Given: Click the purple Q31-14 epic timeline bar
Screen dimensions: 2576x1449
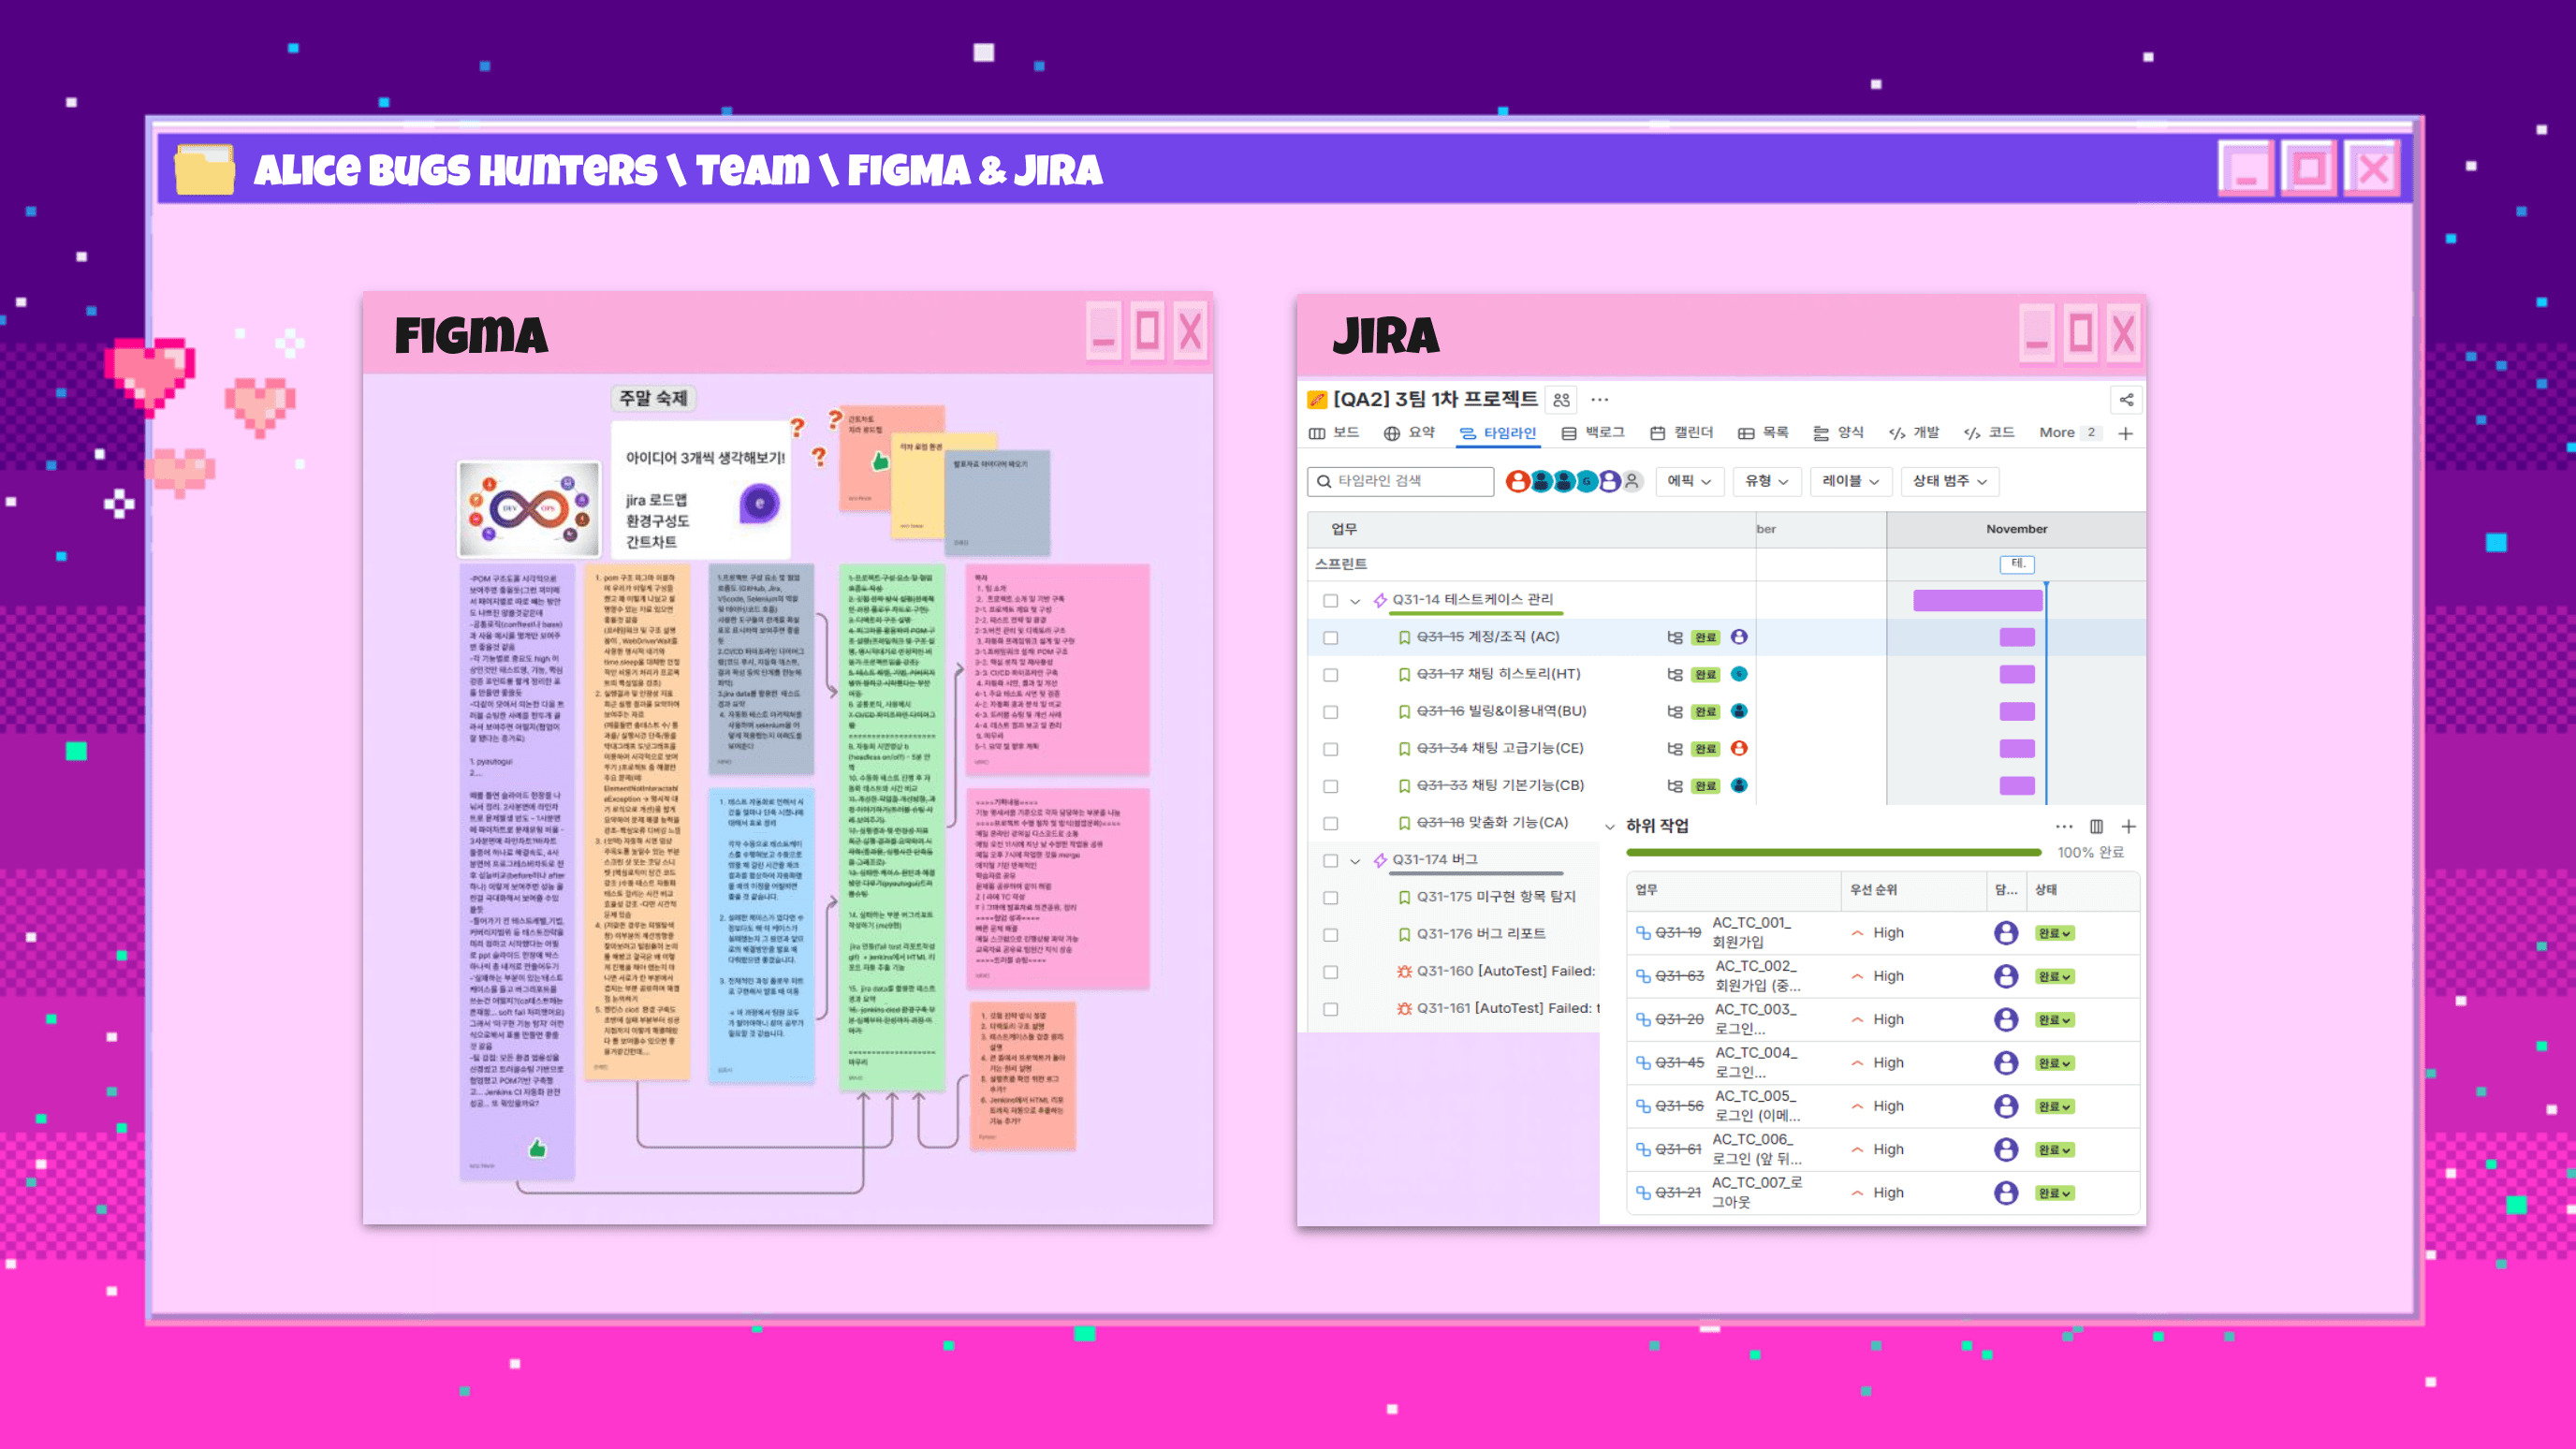Looking at the screenshot, I should [x=1977, y=600].
